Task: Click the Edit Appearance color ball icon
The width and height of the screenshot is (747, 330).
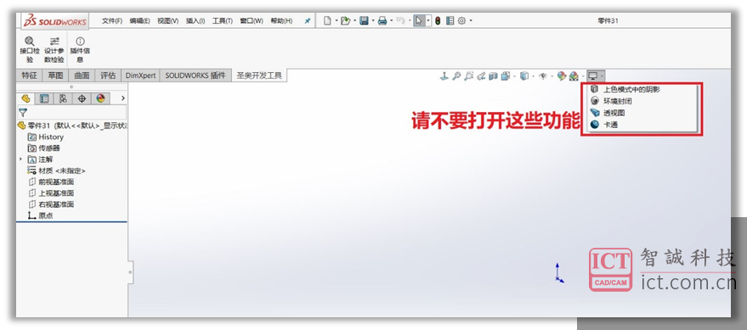Action: [x=562, y=76]
